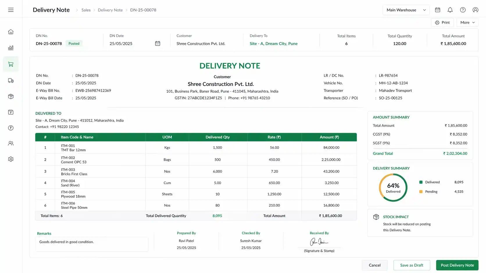Click Save as Draft
This screenshot has width=486, height=273.
click(412, 265)
